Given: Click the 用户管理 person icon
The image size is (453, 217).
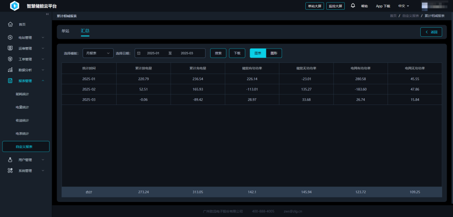Looking at the screenshot, I should [10, 160].
